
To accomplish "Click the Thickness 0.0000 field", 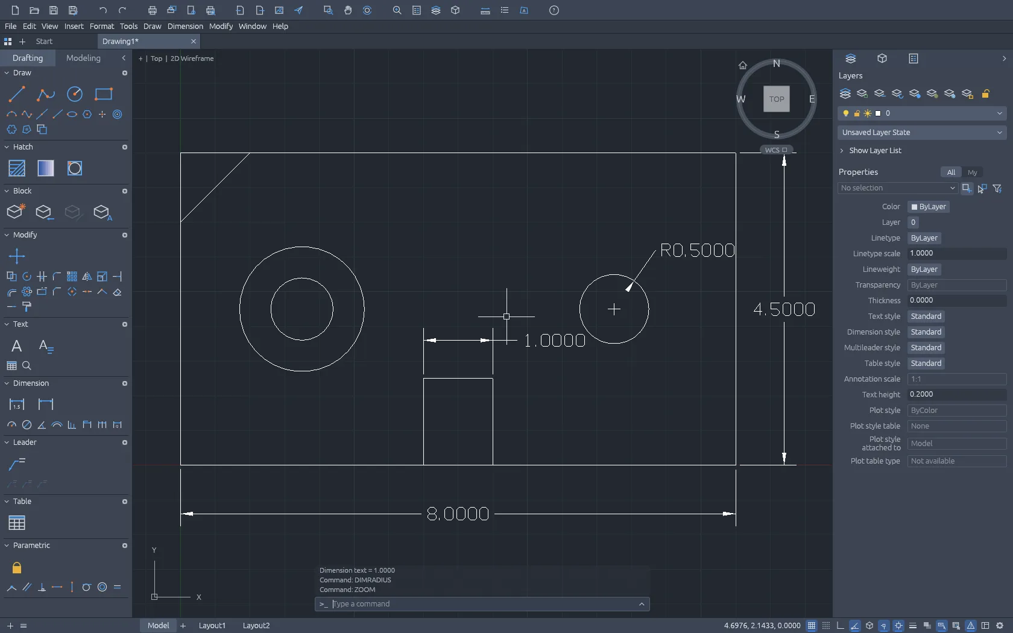I will (x=957, y=301).
